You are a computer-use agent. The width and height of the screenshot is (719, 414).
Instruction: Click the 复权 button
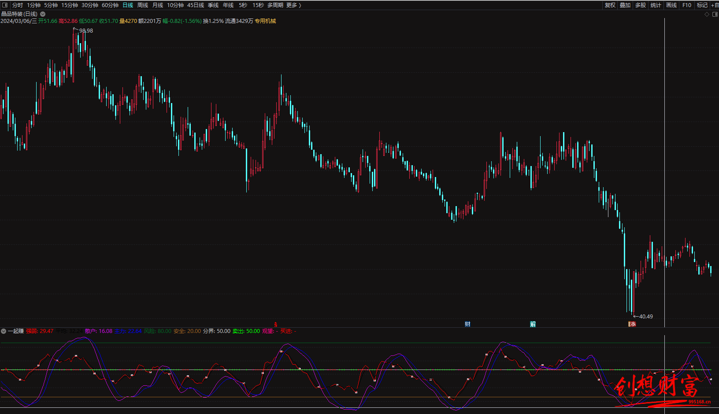pos(610,5)
